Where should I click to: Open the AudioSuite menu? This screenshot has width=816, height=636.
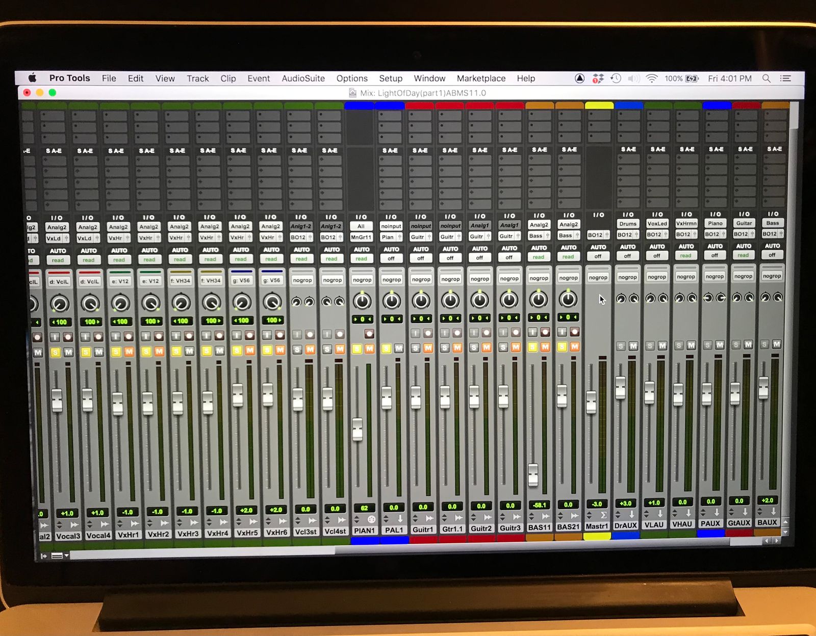(x=303, y=78)
